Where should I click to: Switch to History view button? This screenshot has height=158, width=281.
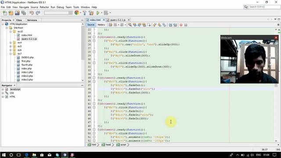click(101, 25)
